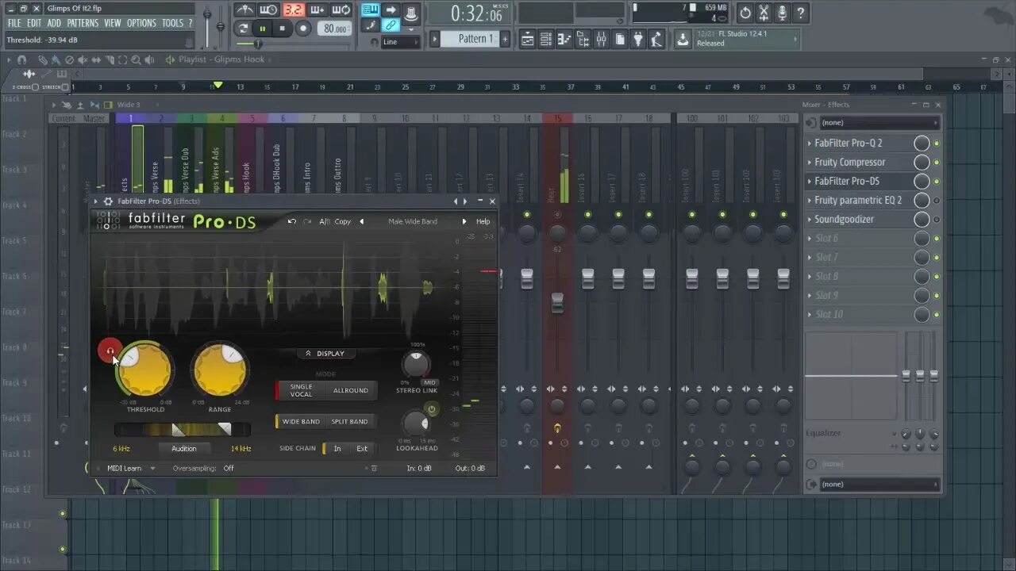This screenshot has width=1016, height=571.
Task: Click the Pro-DS redo arrow
Action: coord(307,221)
